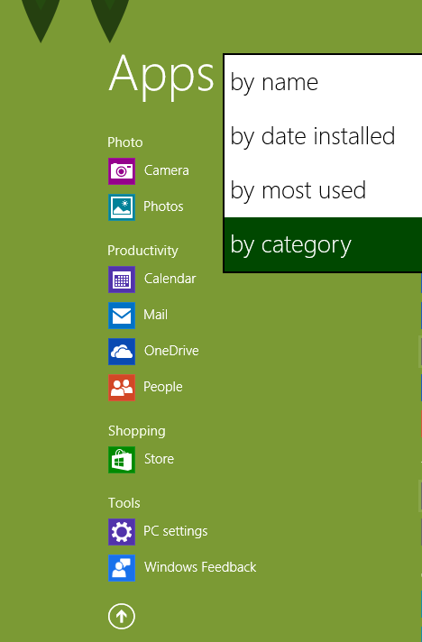This screenshot has width=422, height=642.
Task: Open the People app icon
Action: (x=122, y=388)
